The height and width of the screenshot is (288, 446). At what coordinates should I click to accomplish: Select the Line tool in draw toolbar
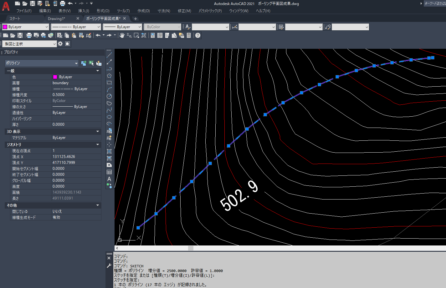click(x=109, y=55)
